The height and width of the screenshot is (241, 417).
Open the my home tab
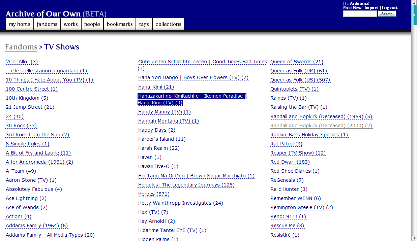coord(20,24)
